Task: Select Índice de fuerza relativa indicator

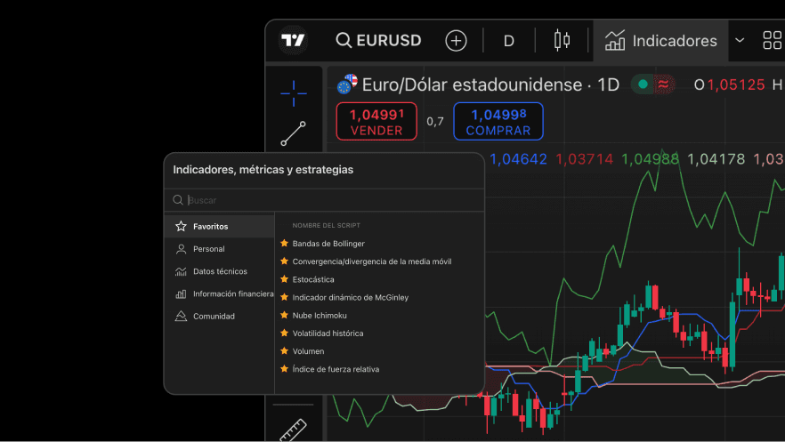Action: pyautogui.click(x=336, y=369)
